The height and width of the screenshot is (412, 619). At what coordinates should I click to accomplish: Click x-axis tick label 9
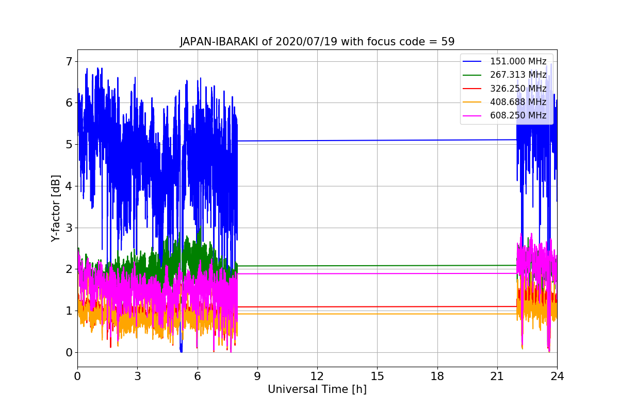[x=257, y=376]
